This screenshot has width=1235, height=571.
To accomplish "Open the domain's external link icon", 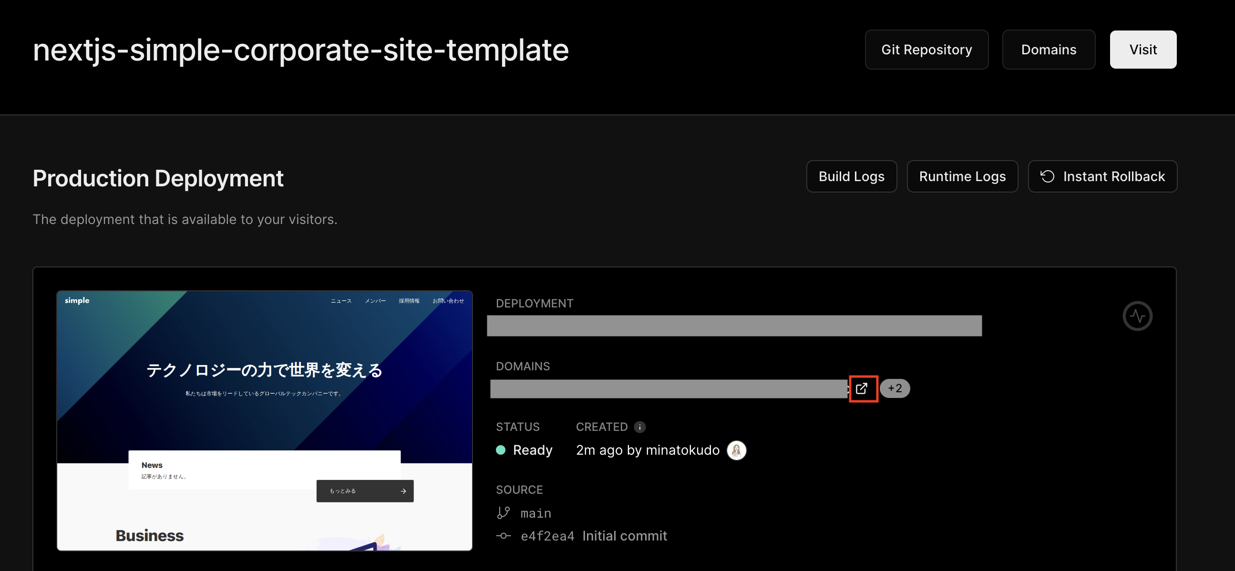I will pos(863,388).
